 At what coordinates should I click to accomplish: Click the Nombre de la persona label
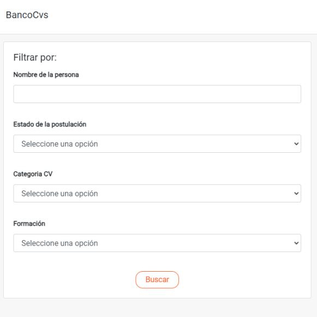coord(46,75)
